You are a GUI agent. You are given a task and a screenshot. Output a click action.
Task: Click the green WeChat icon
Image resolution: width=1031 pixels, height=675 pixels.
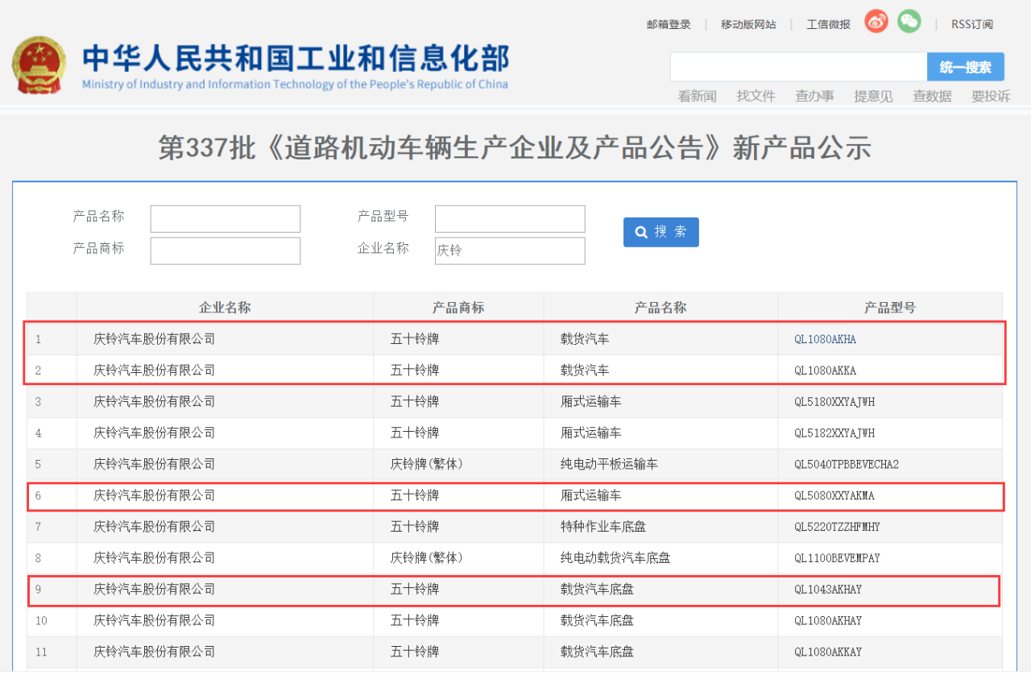[909, 22]
